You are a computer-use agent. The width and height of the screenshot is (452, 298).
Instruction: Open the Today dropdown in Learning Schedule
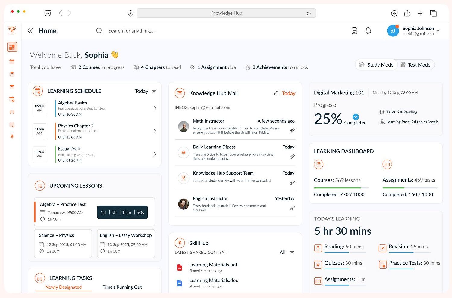click(x=145, y=91)
